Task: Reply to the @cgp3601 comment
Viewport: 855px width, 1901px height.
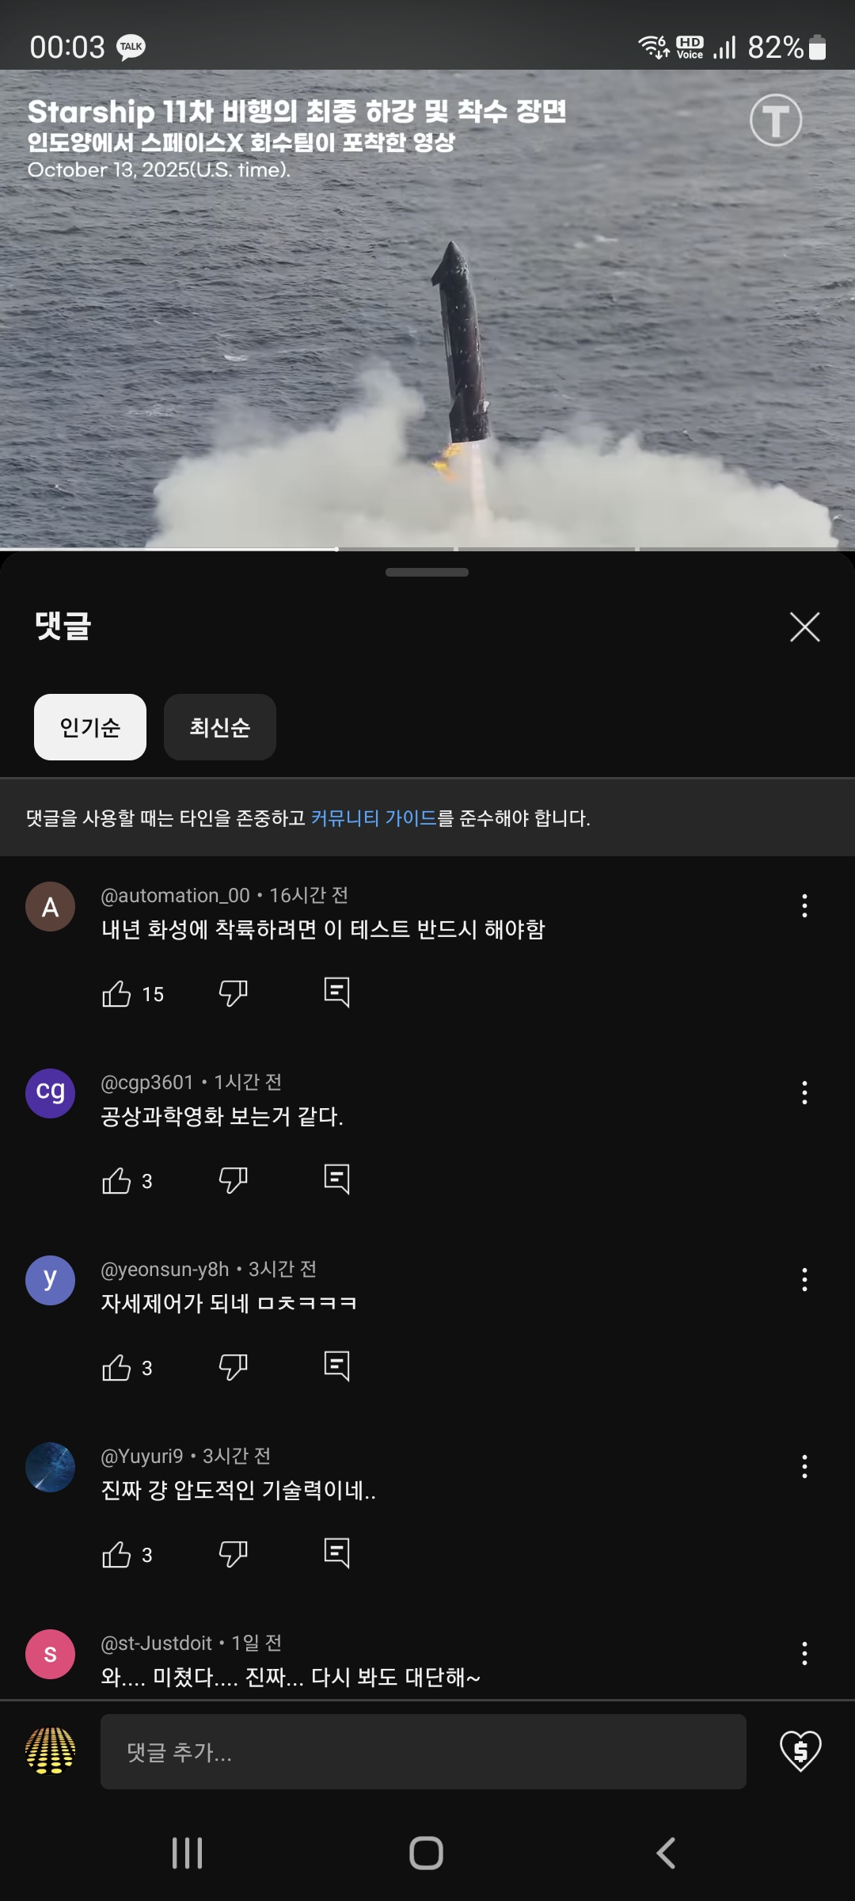Action: tap(336, 1179)
